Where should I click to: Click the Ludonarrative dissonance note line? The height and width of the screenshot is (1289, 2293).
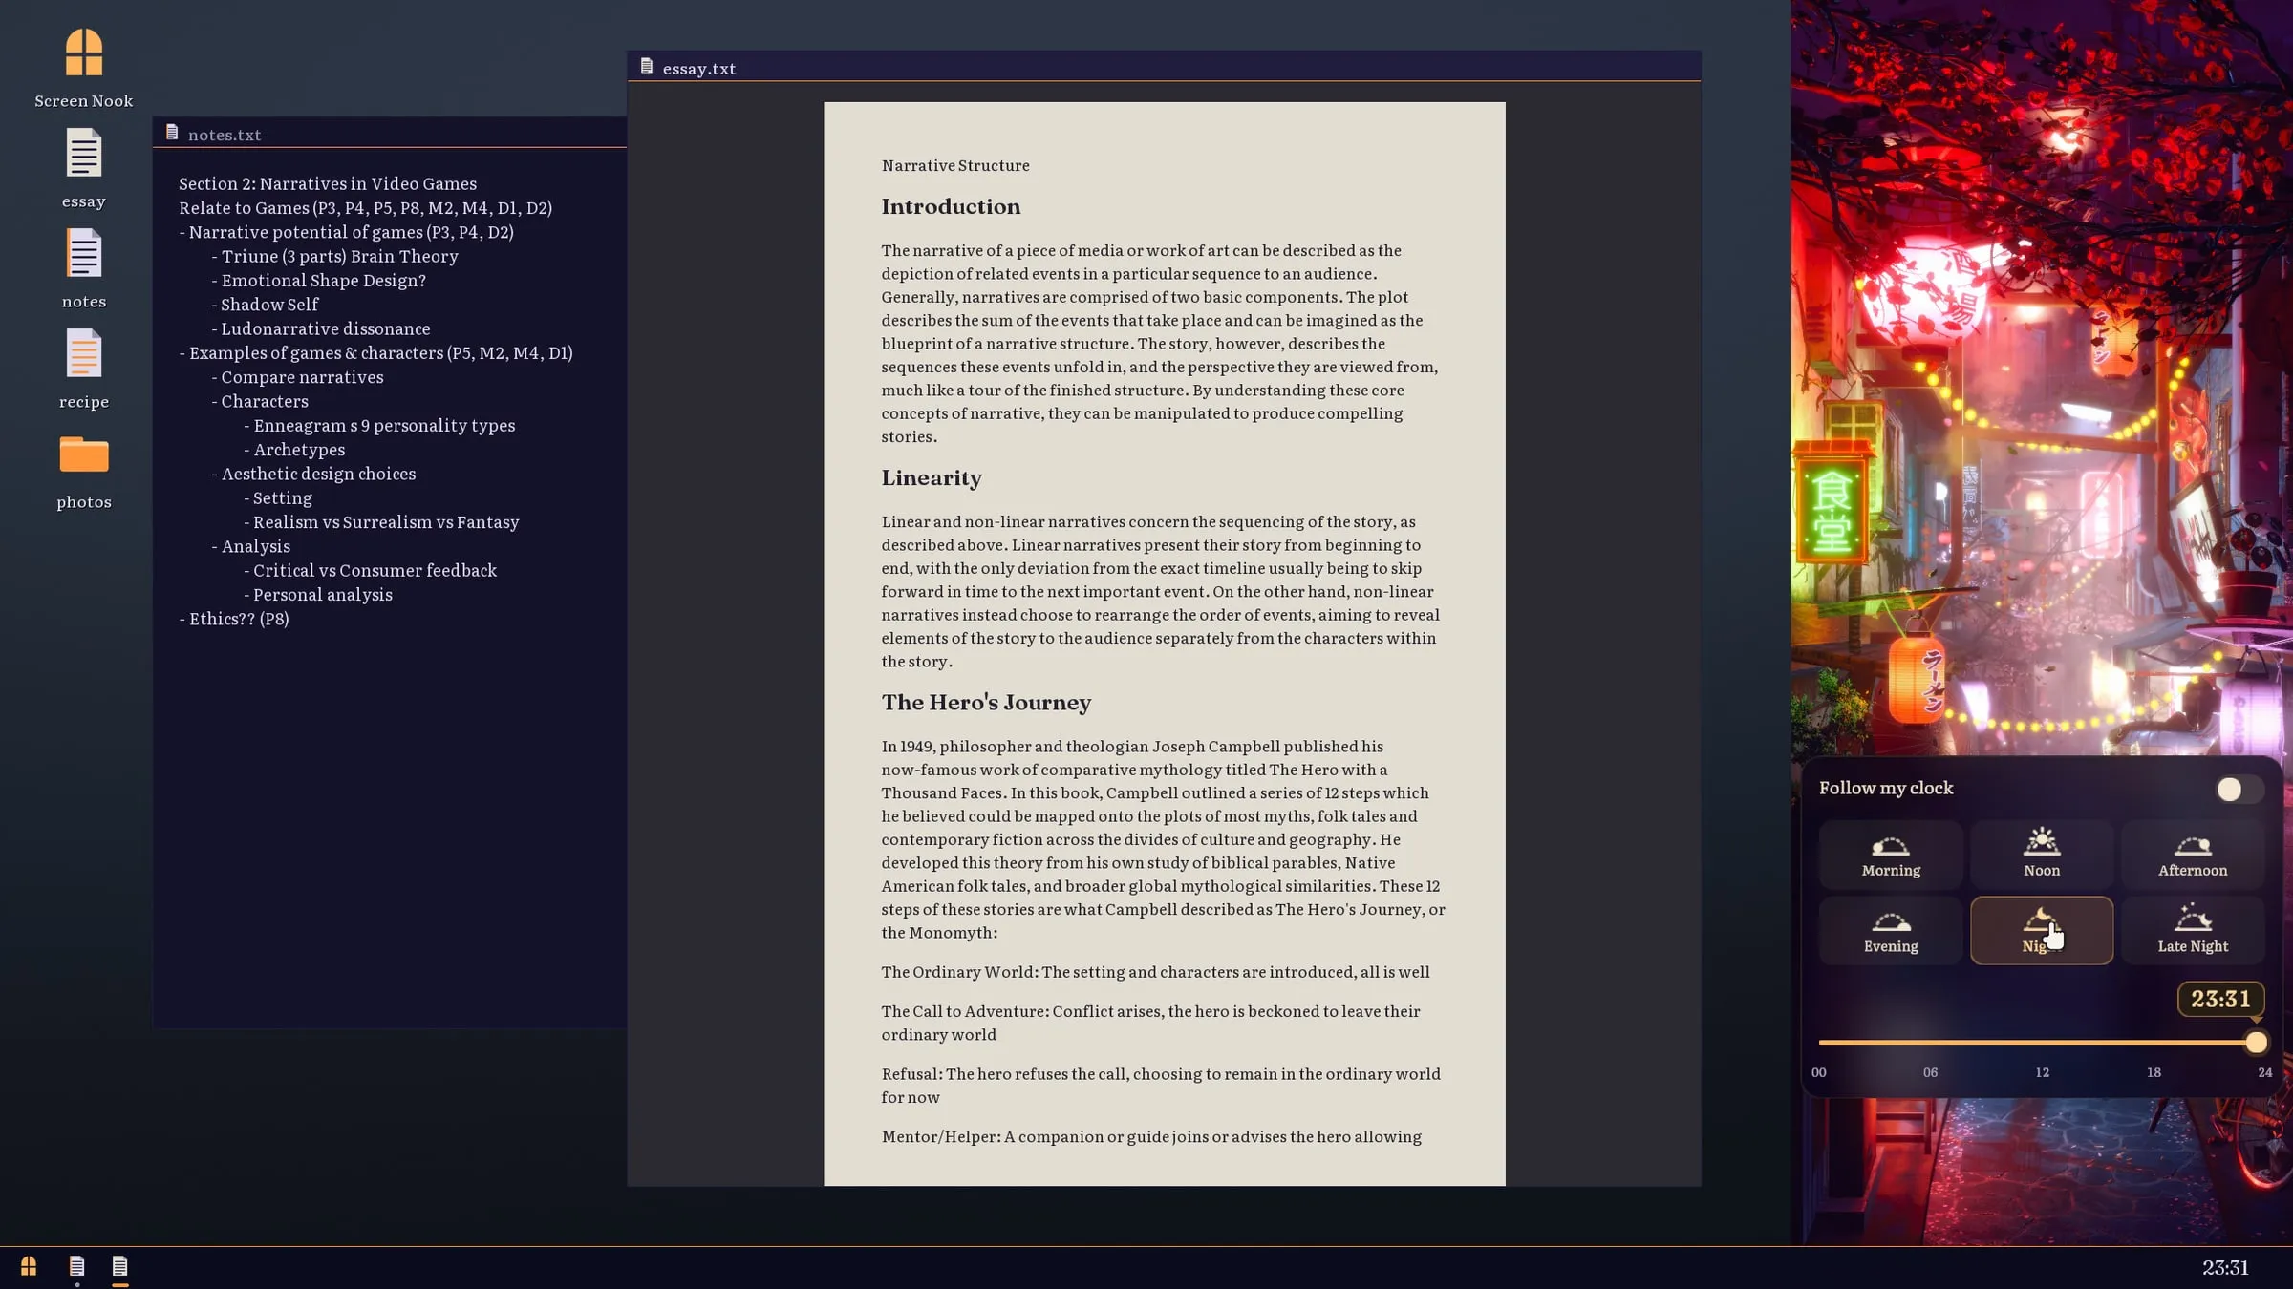321,328
